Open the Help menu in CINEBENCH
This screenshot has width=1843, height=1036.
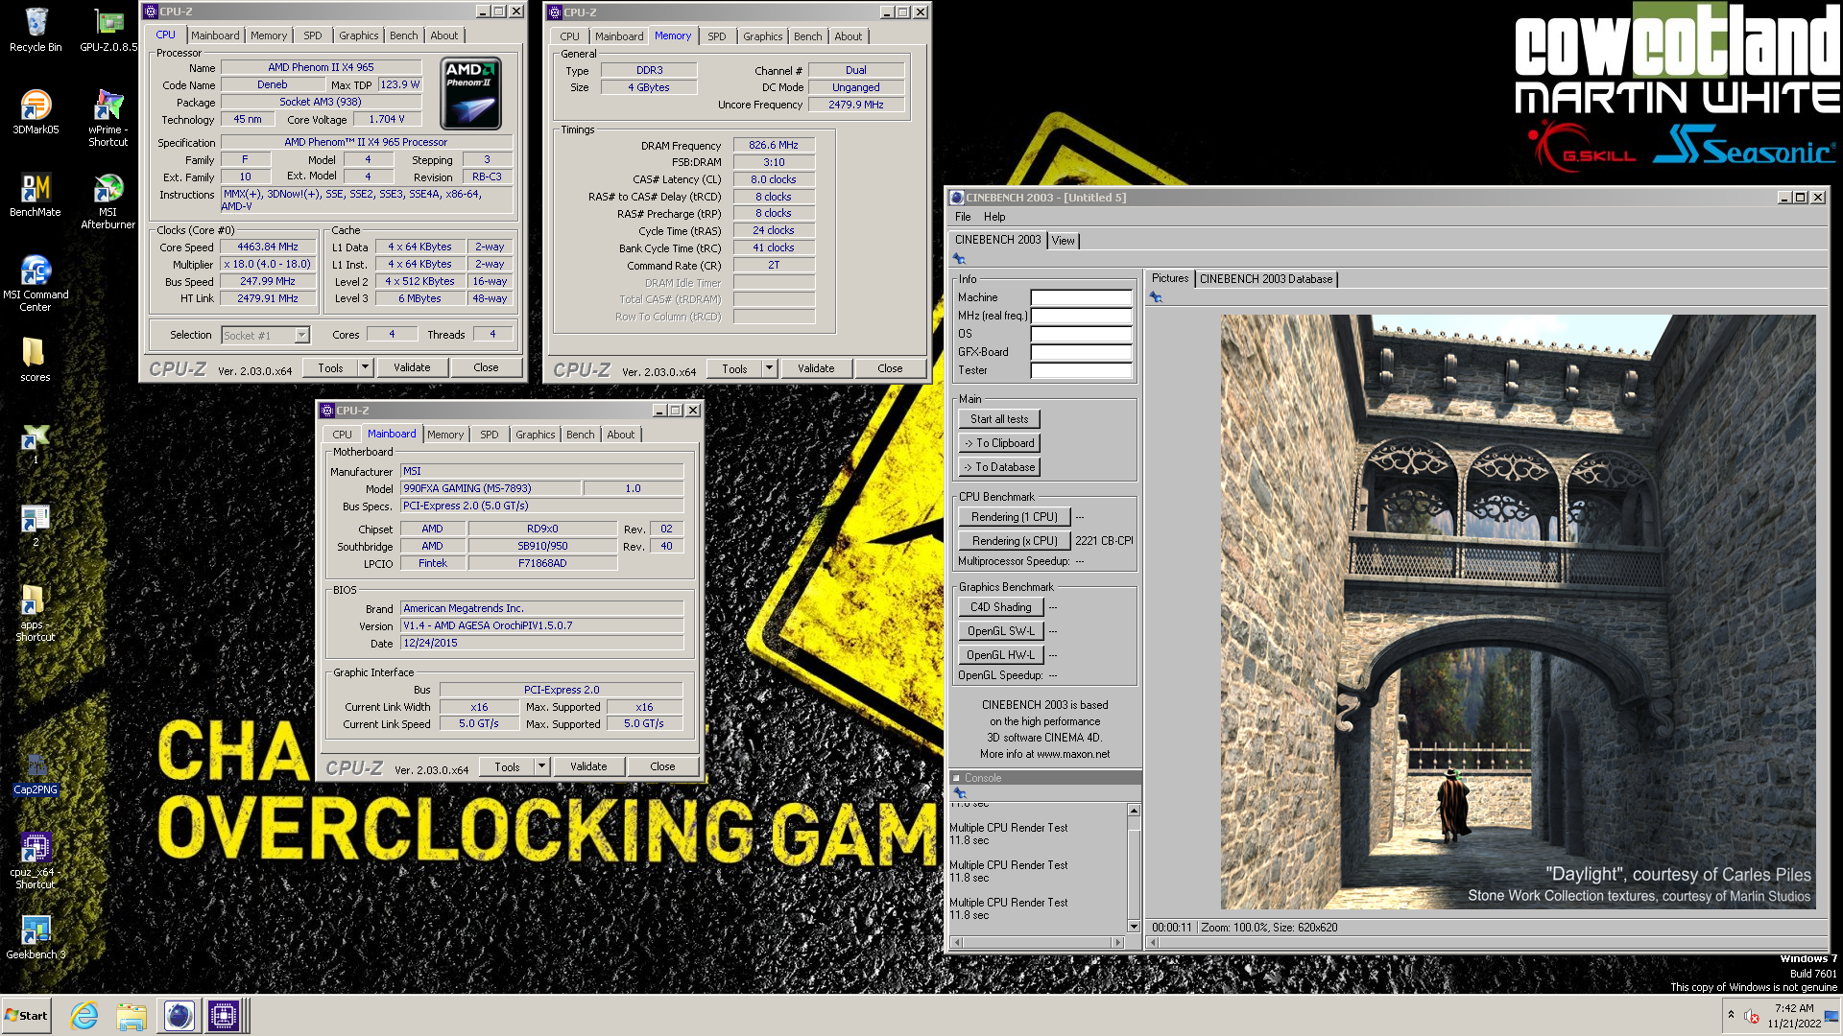994,217
